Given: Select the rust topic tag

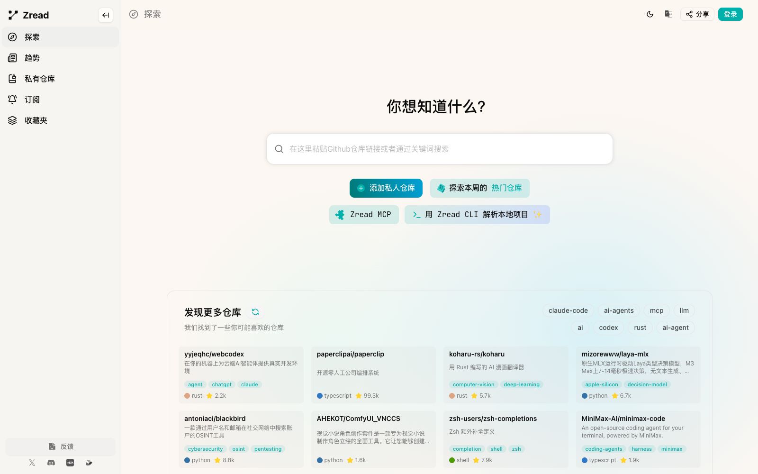Looking at the screenshot, I should pos(640,328).
